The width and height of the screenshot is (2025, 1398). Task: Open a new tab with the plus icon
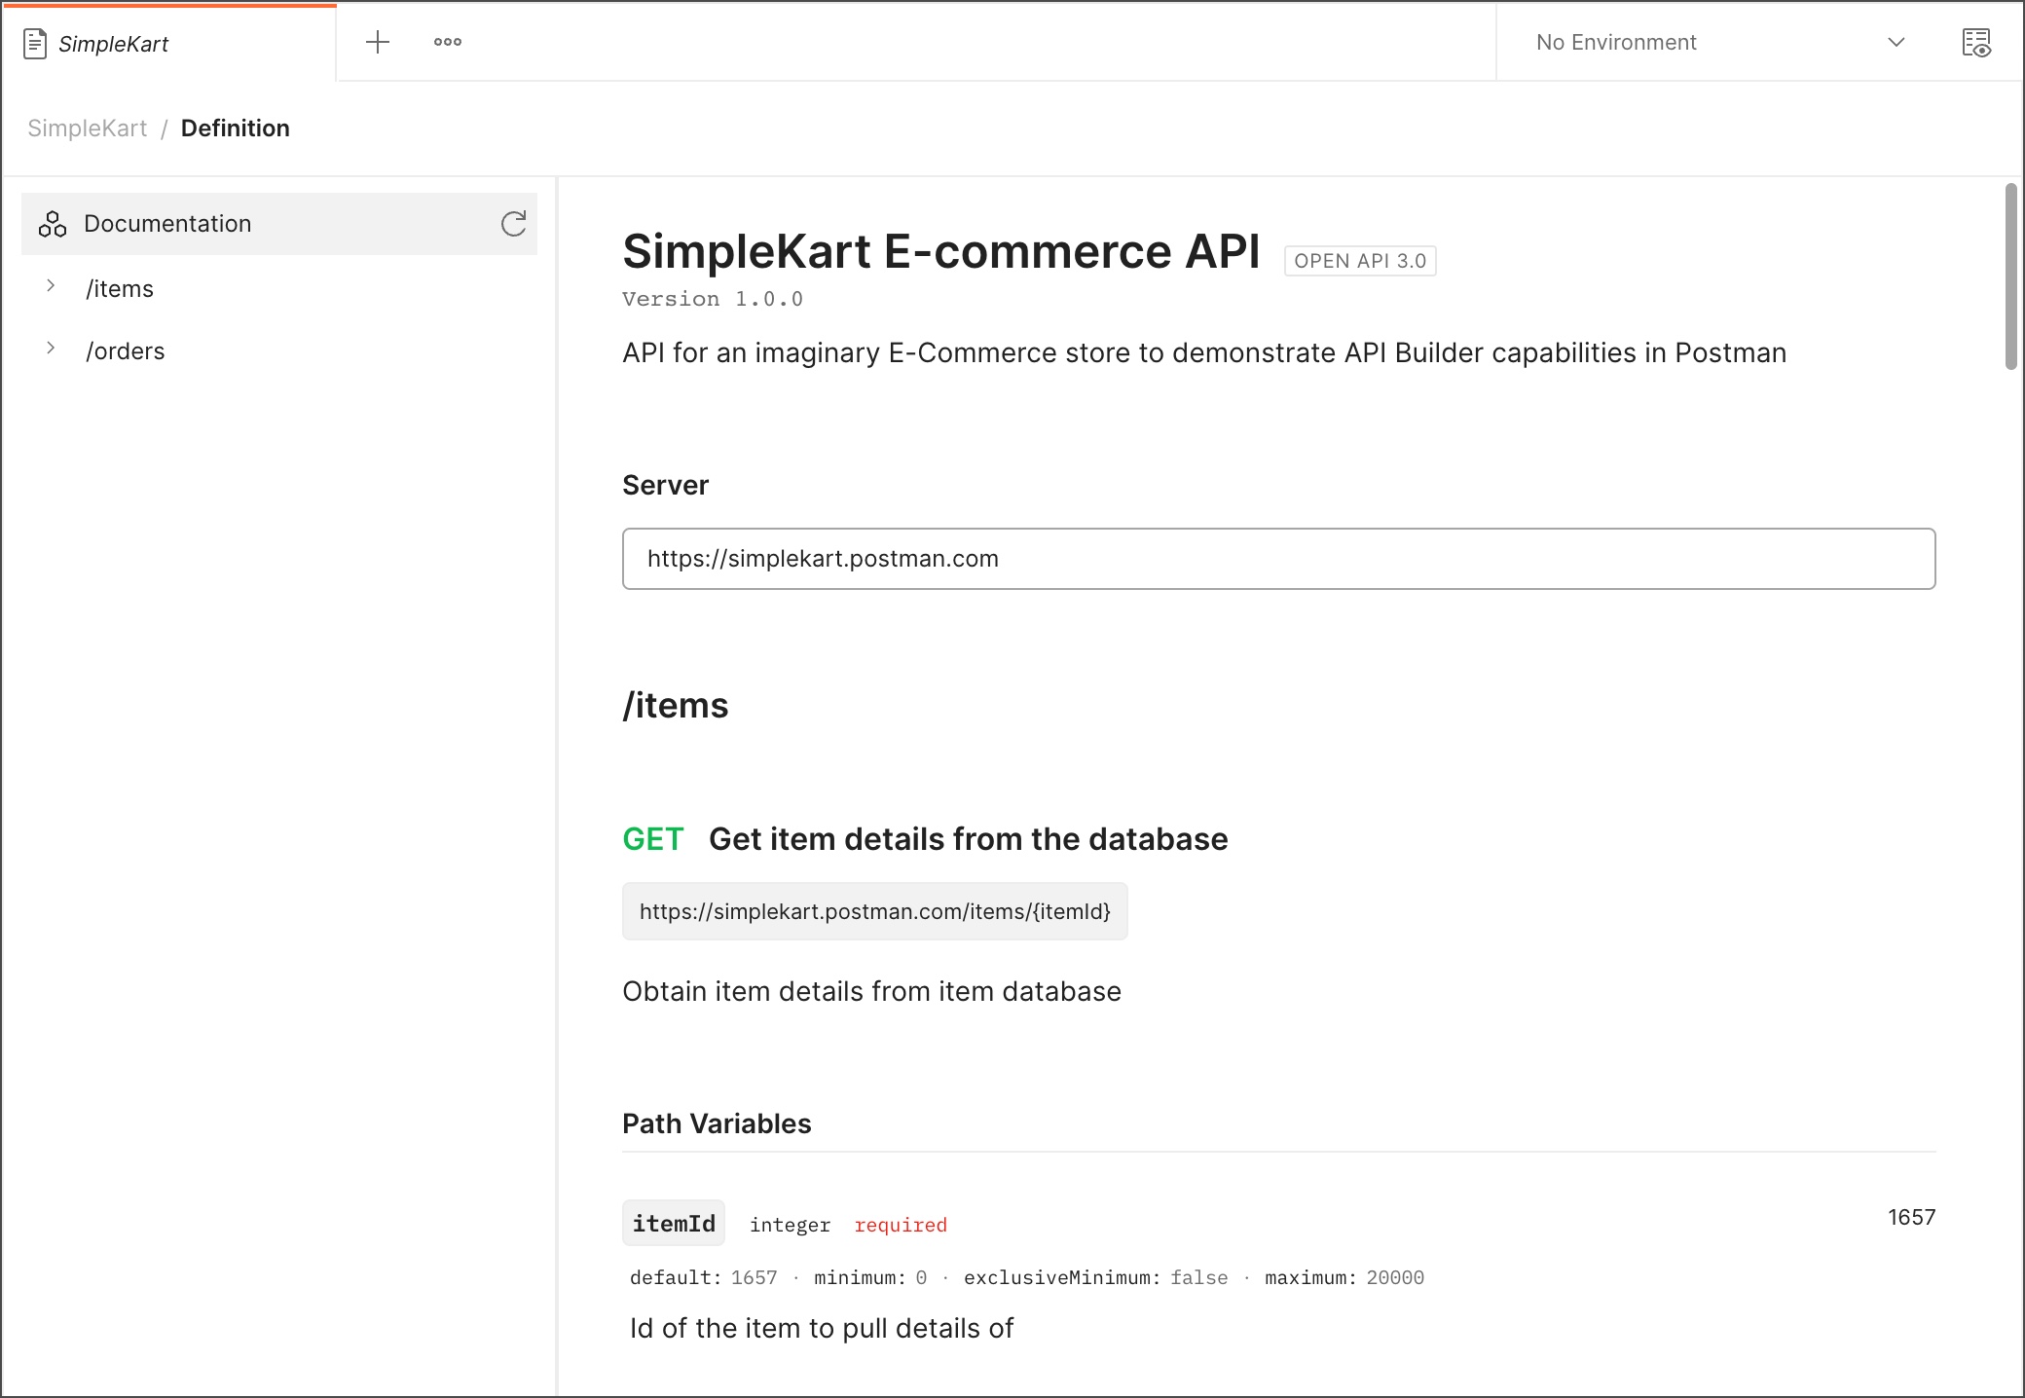(378, 42)
